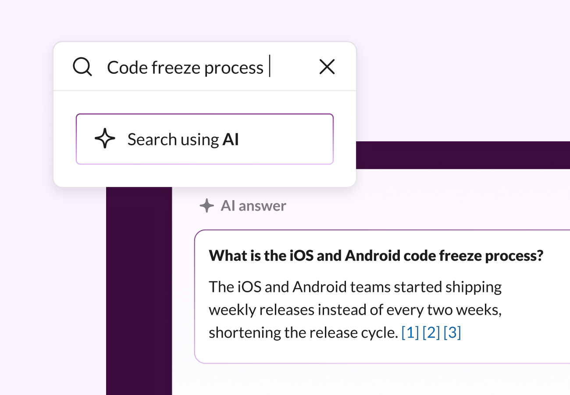The width and height of the screenshot is (570, 395).
Task: Open citation link [1] in the AI answer
Action: [x=410, y=332]
